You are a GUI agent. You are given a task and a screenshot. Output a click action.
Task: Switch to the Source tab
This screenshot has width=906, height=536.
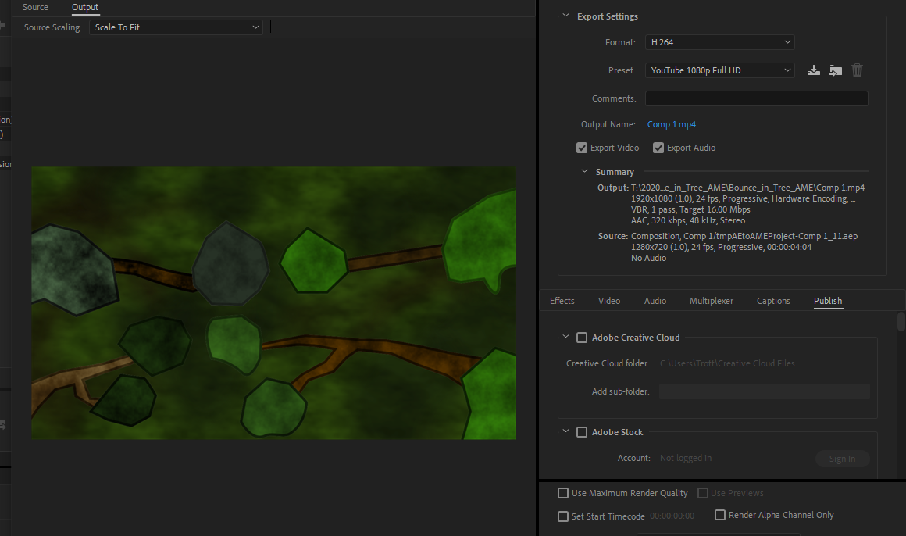[x=36, y=7]
